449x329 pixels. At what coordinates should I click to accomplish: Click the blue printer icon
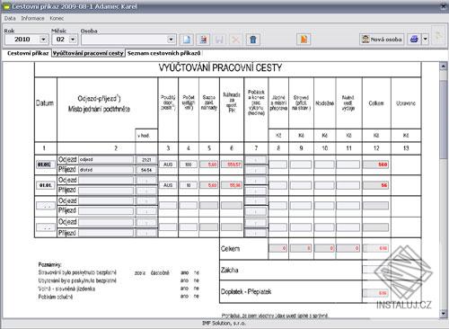pyautogui.click(x=414, y=40)
